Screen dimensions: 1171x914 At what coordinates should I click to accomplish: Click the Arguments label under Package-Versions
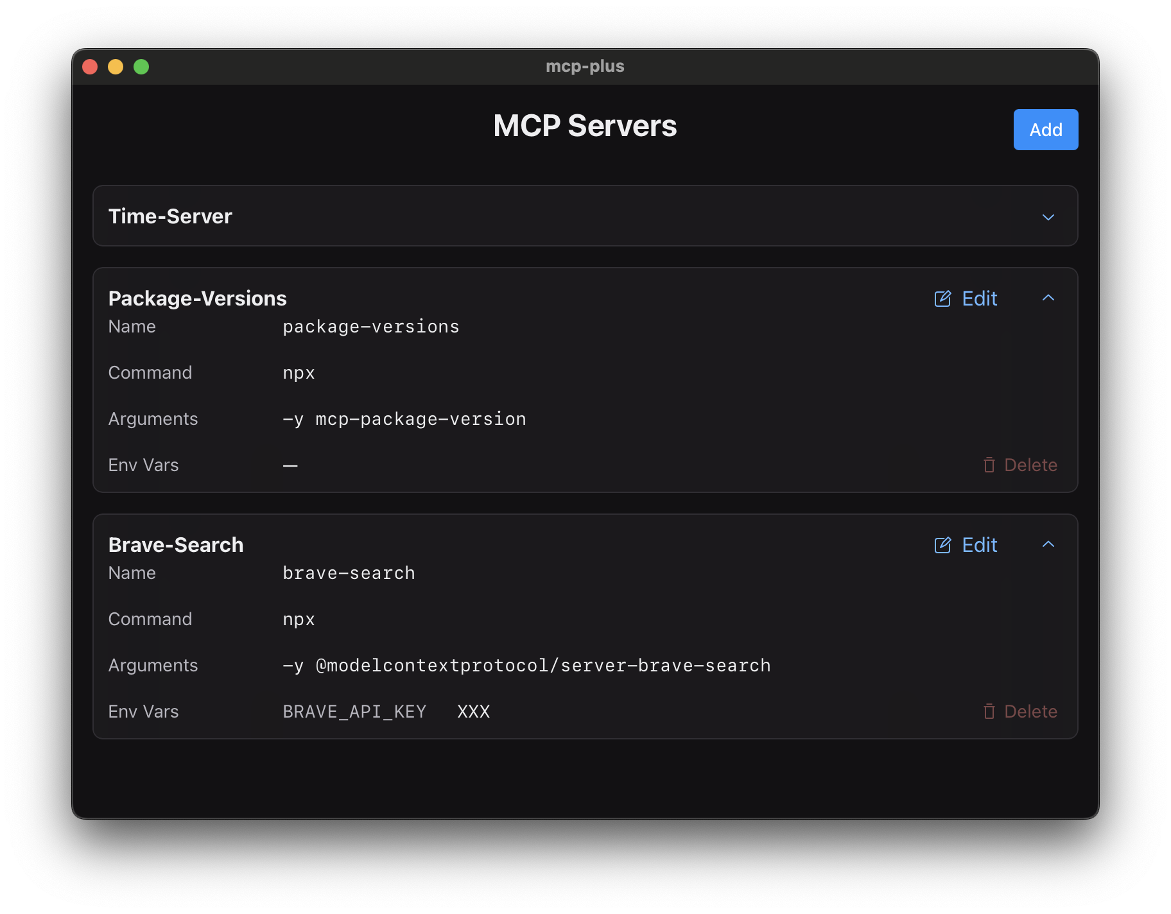pyautogui.click(x=153, y=419)
